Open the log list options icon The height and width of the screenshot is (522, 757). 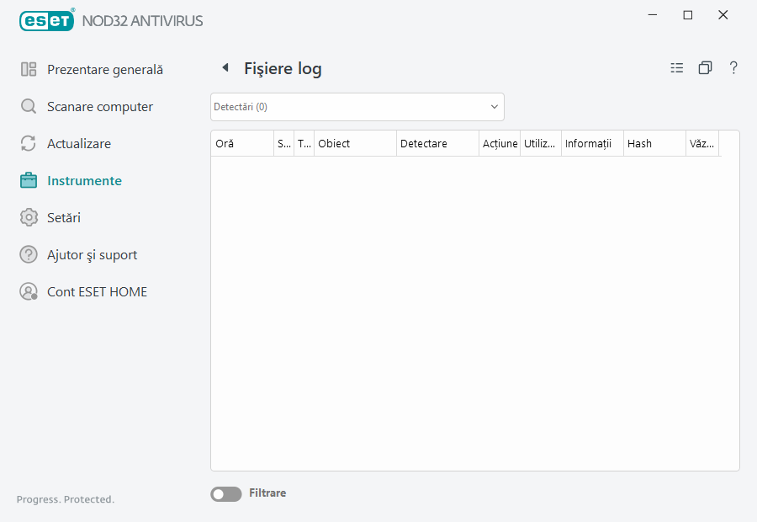pos(677,67)
